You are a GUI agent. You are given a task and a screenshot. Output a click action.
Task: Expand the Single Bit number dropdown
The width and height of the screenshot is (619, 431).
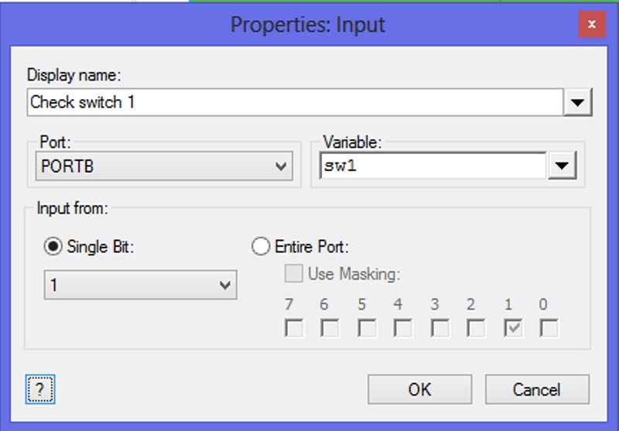140,285
